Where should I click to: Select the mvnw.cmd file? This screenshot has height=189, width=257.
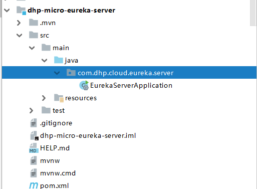pyautogui.click(x=58, y=173)
